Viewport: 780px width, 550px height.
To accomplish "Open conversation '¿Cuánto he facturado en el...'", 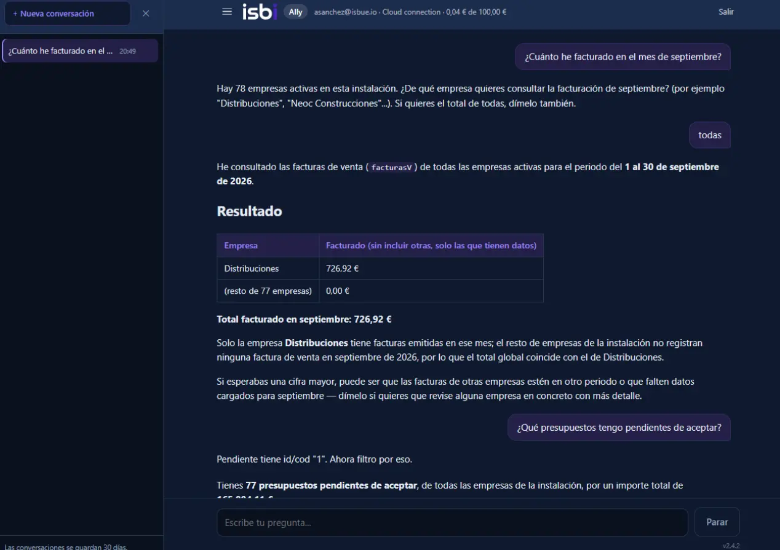I will (80, 51).
